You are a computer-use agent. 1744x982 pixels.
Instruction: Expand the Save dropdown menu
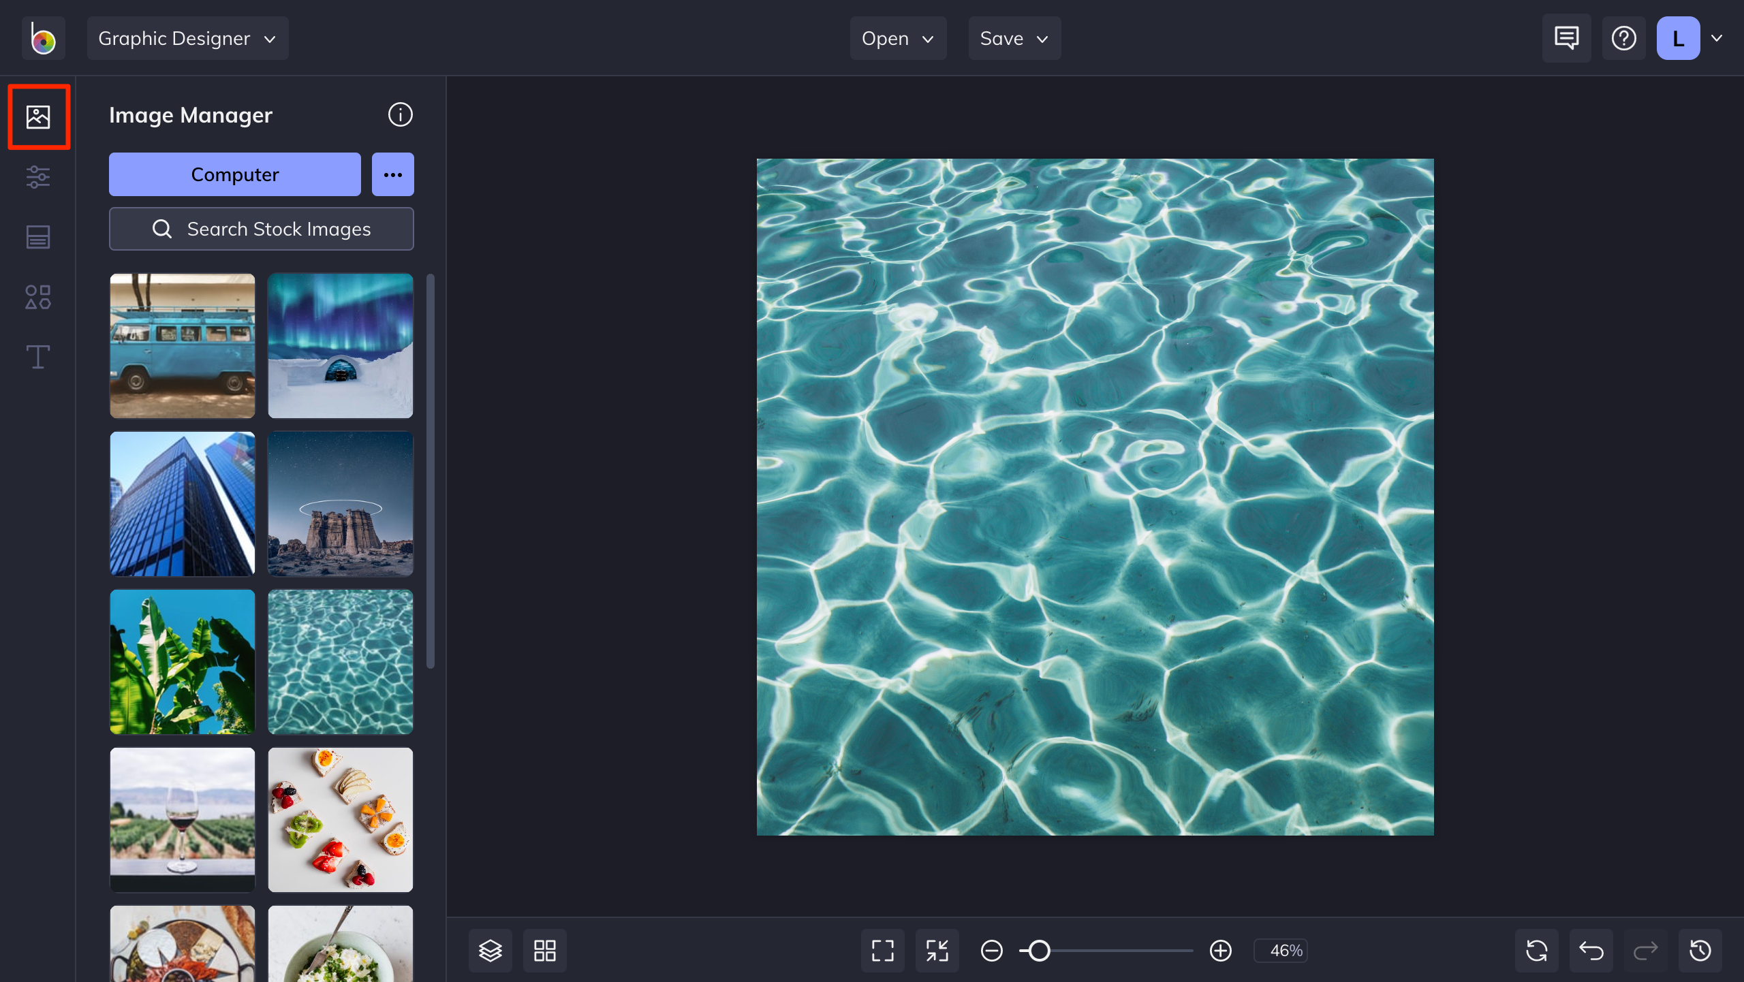pos(1014,38)
